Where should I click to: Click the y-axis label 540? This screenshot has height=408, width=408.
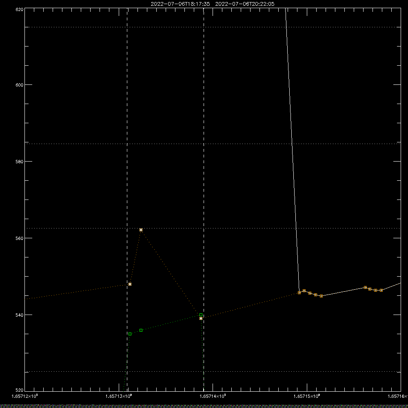pos(20,315)
